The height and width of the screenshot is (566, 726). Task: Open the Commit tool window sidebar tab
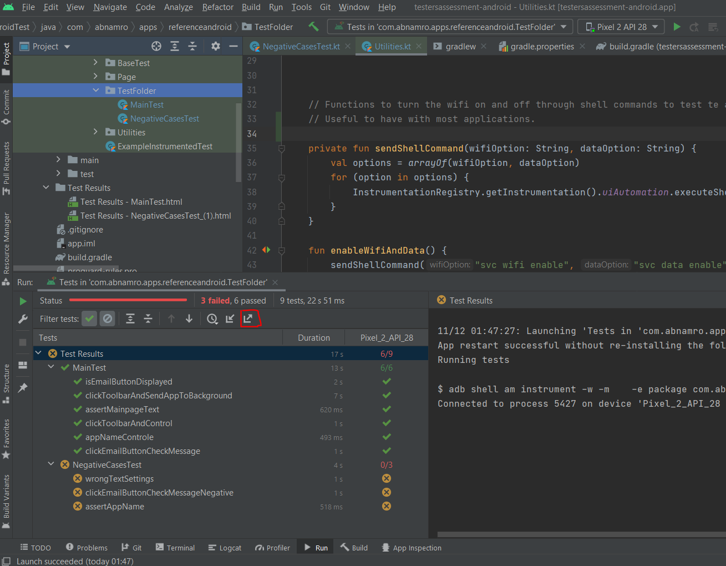click(x=6, y=107)
